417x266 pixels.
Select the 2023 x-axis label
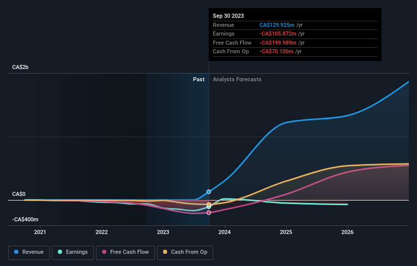pos(163,232)
